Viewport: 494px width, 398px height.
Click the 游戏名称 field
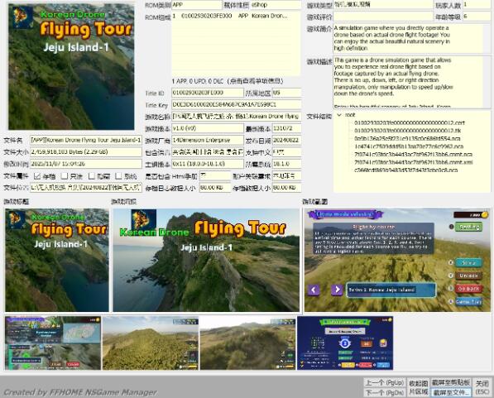tap(237, 117)
